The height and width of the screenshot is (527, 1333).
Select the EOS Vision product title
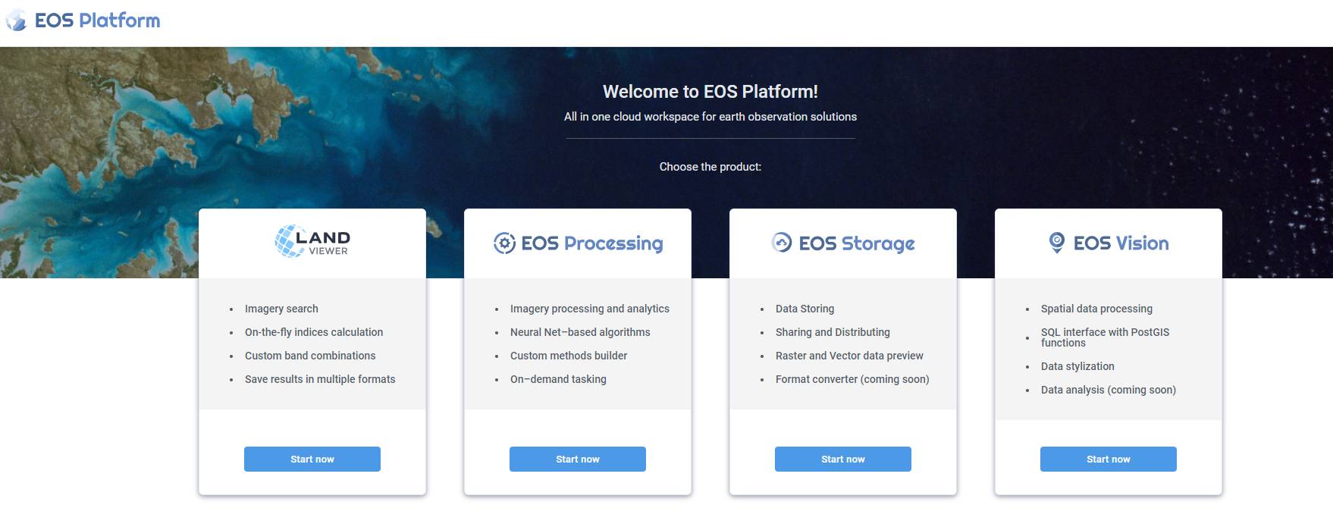point(1121,243)
